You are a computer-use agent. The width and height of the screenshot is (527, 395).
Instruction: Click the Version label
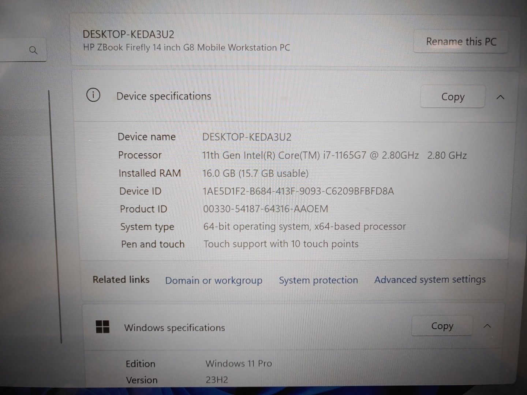point(142,380)
